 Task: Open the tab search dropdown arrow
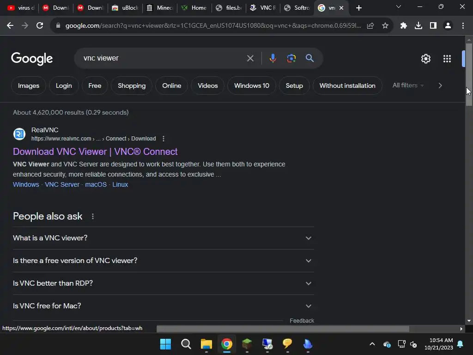[x=399, y=6]
